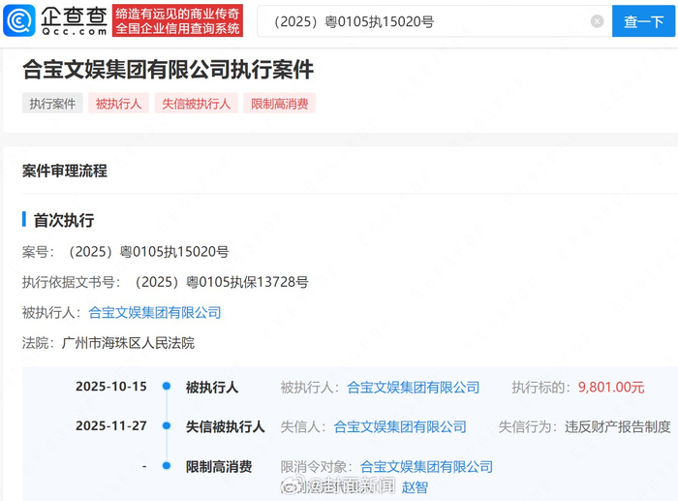
Task: Click the 首次执行 subsection heading
Action: point(64,220)
